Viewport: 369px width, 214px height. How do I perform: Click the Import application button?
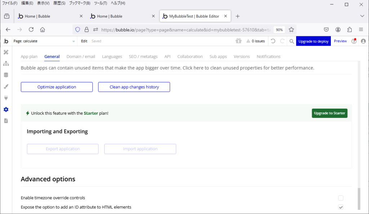pos(140,149)
